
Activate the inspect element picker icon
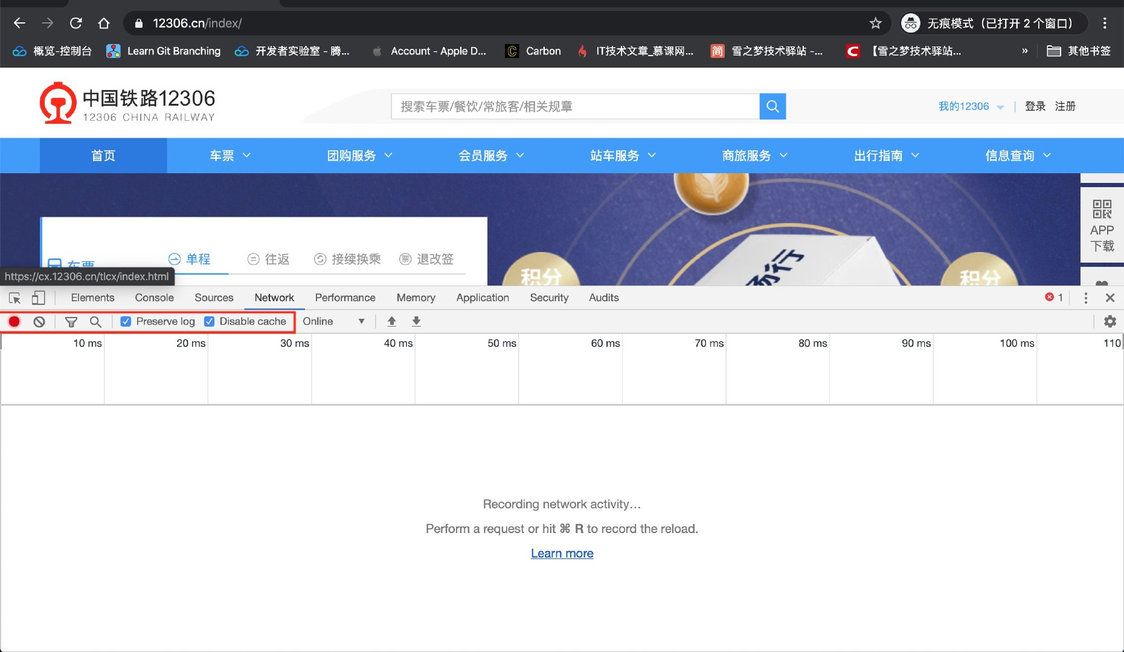click(x=15, y=298)
